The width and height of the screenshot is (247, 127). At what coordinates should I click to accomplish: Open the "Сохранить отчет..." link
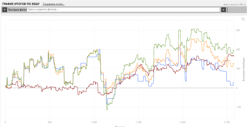point(53,4)
